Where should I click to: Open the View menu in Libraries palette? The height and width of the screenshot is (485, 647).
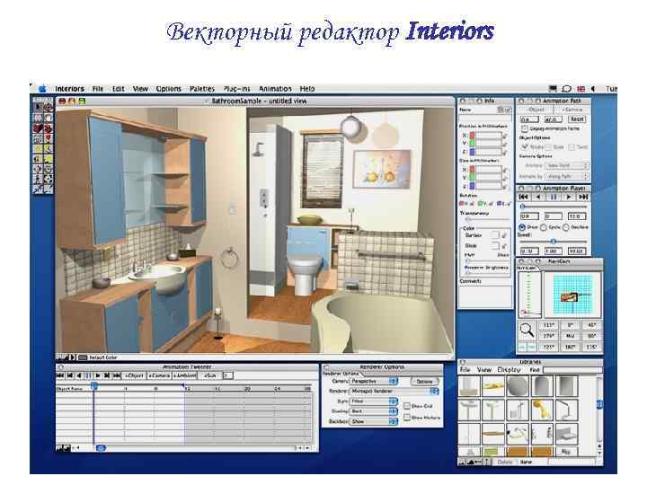(484, 370)
